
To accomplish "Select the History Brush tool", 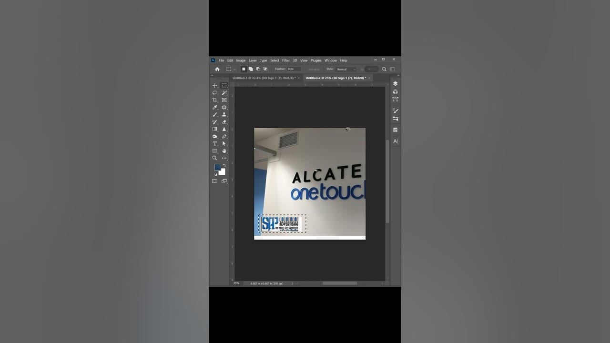I will [215, 122].
